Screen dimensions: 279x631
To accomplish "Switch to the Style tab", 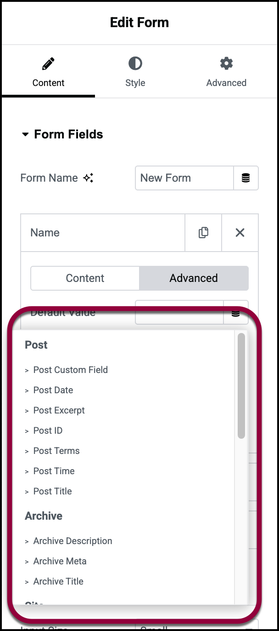I will 135,72.
